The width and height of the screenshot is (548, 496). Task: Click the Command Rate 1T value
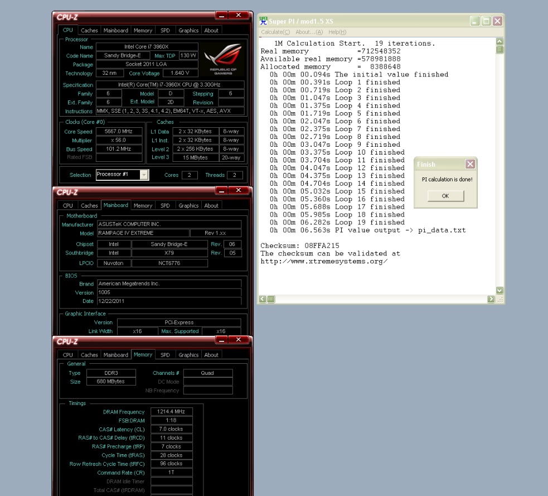point(171,473)
